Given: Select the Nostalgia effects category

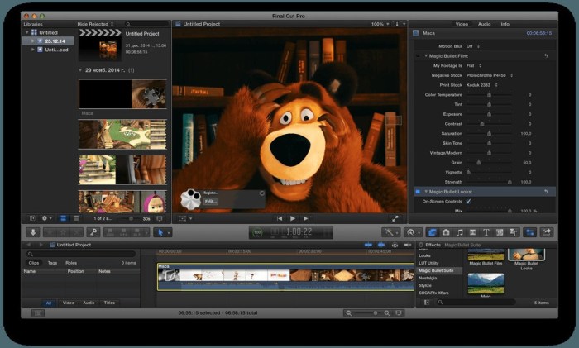Looking at the screenshot, I should (429, 278).
